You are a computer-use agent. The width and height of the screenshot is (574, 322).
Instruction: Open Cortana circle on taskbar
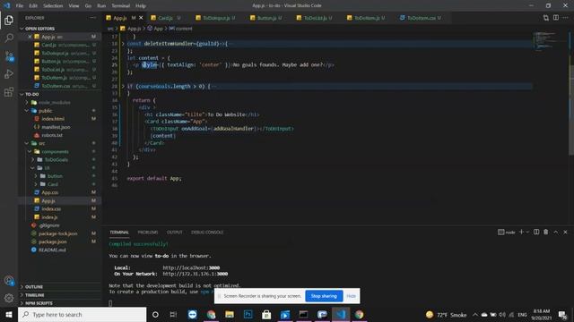(155, 314)
